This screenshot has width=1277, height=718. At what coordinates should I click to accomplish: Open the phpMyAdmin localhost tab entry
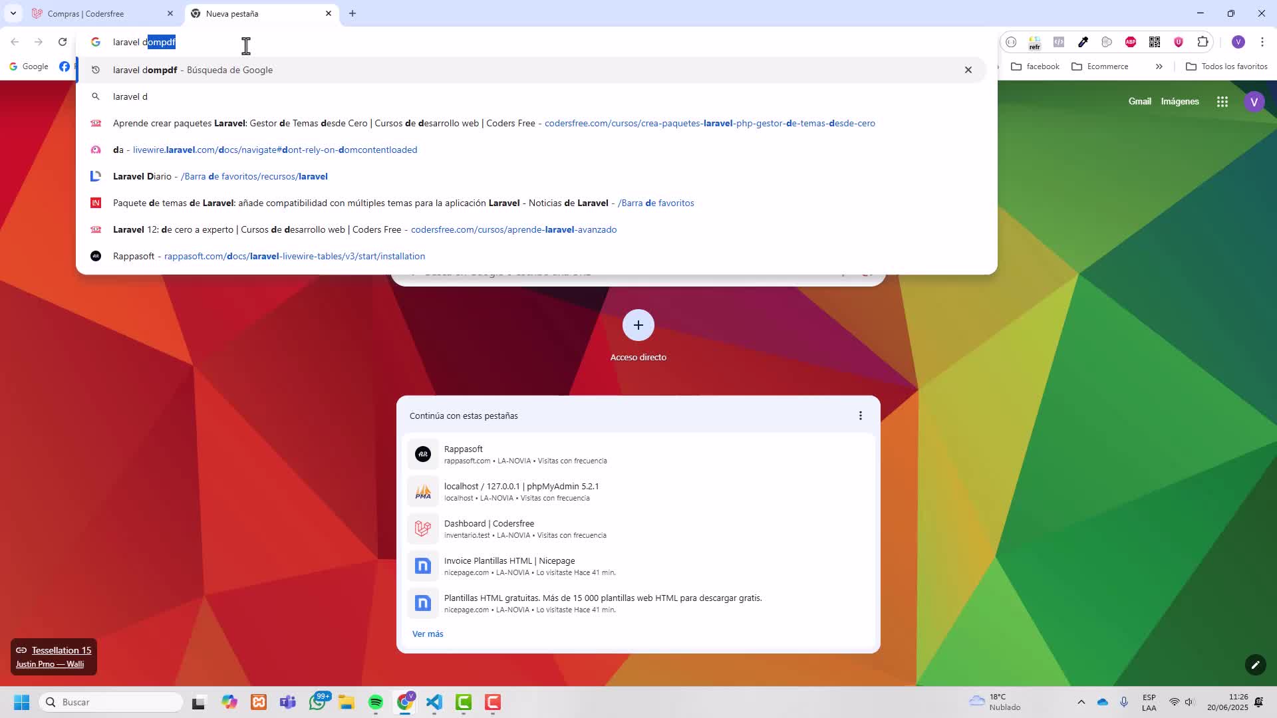click(x=638, y=491)
